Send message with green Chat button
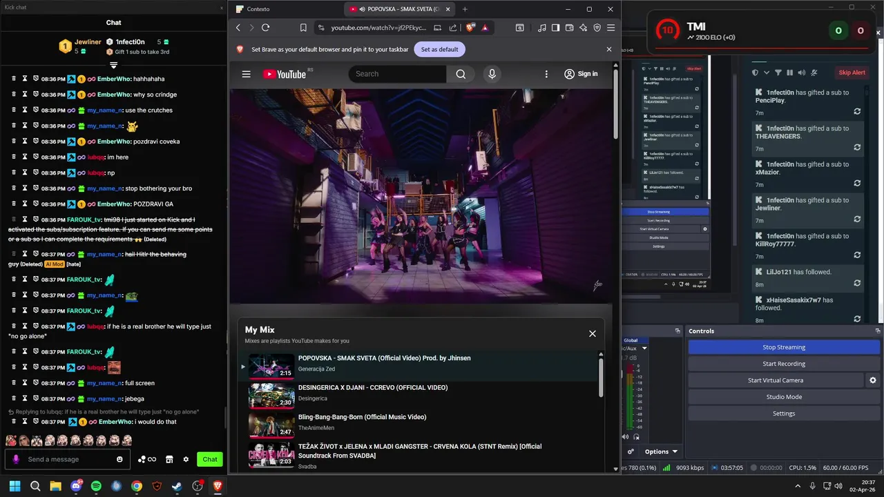The image size is (884, 497). point(210,459)
